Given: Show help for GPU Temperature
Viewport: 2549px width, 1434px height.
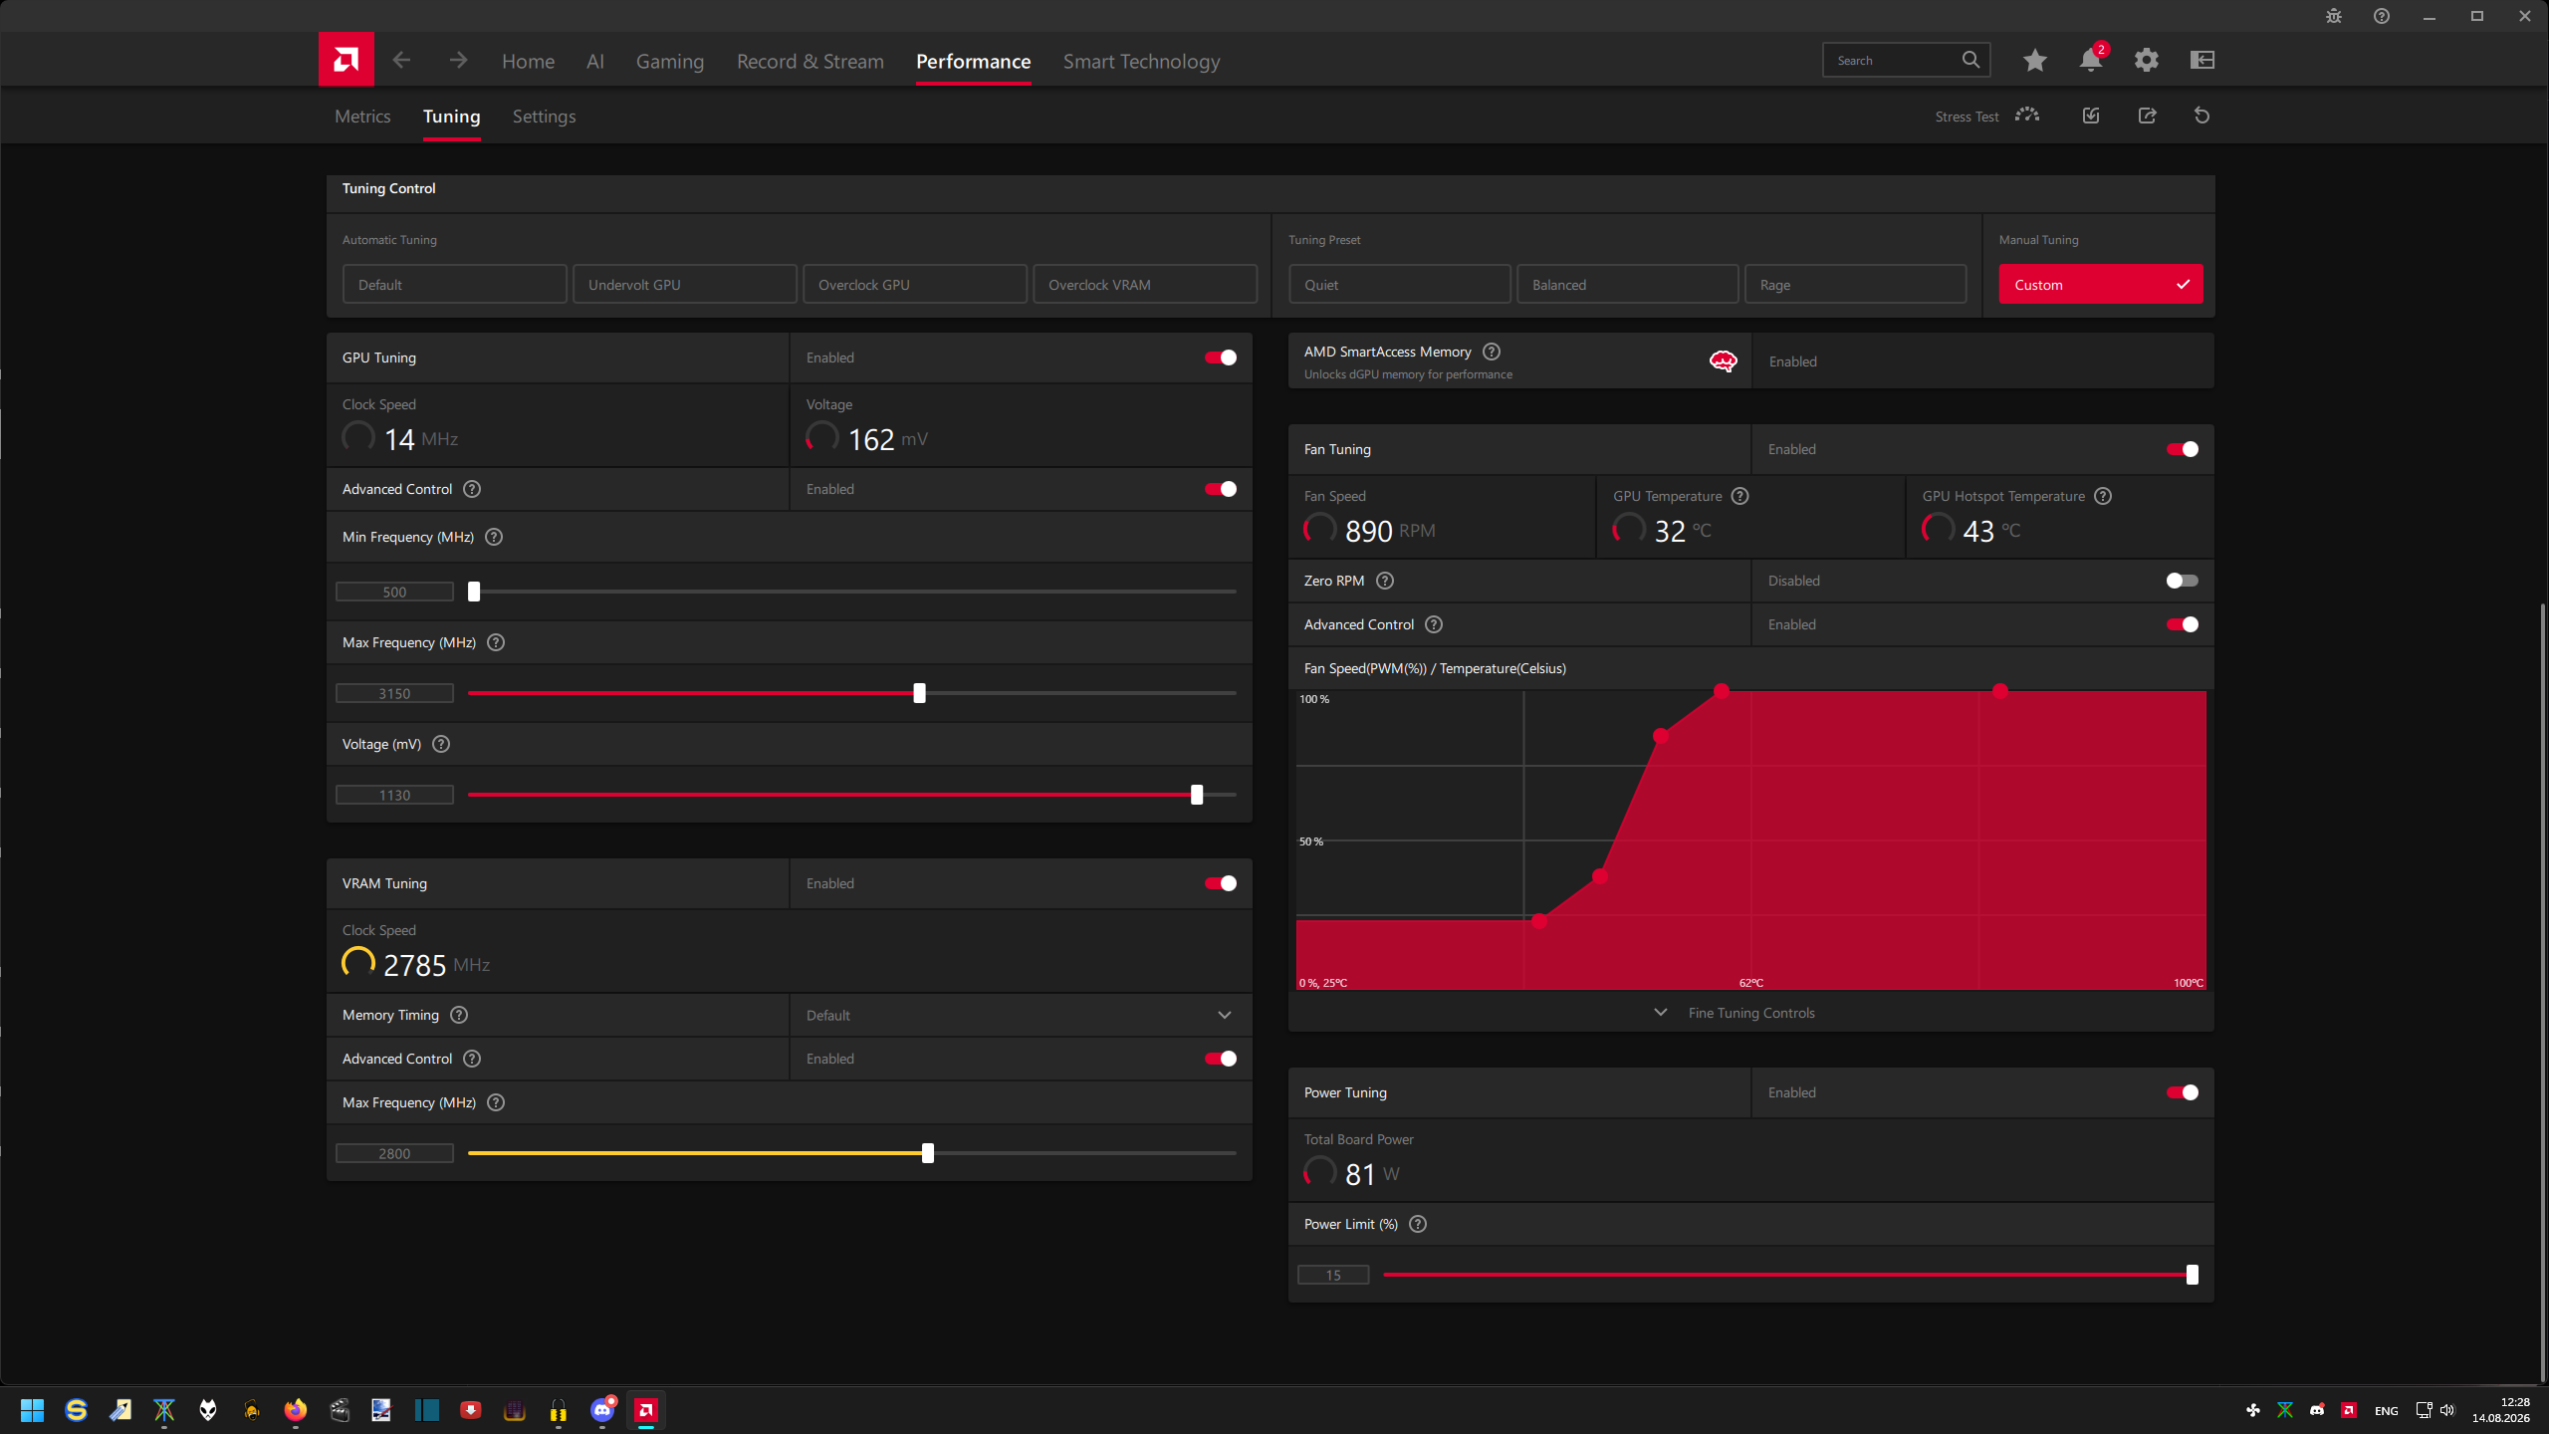Looking at the screenshot, I should 1740,496.
